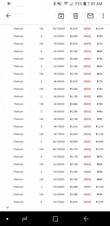
Task: Tap the 60/75000 term in the last row
Action: click(x=59, y=202)
